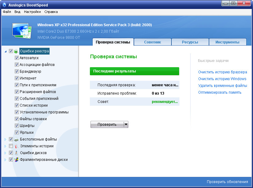Enable the Элементы истории checkbox

click(x=11, y=146)
